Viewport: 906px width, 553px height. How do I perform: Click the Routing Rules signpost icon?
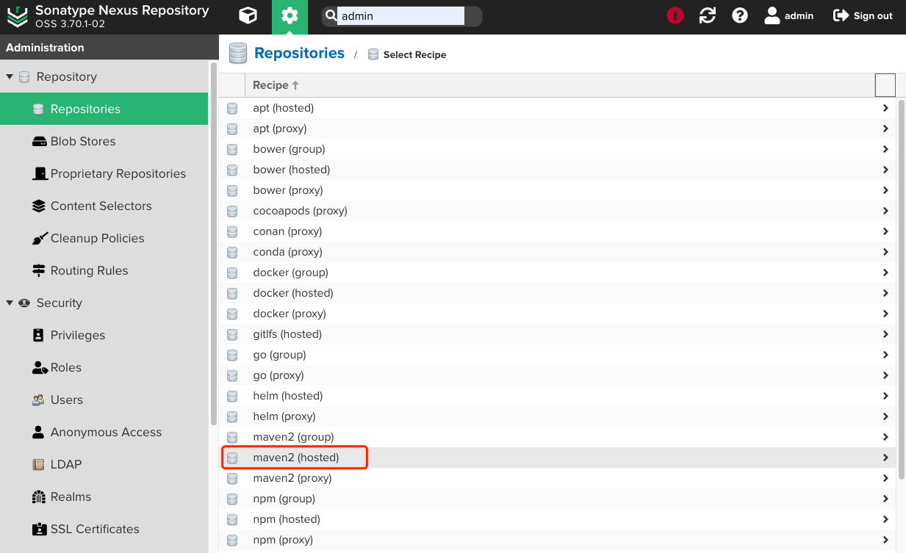pos(40,271)
